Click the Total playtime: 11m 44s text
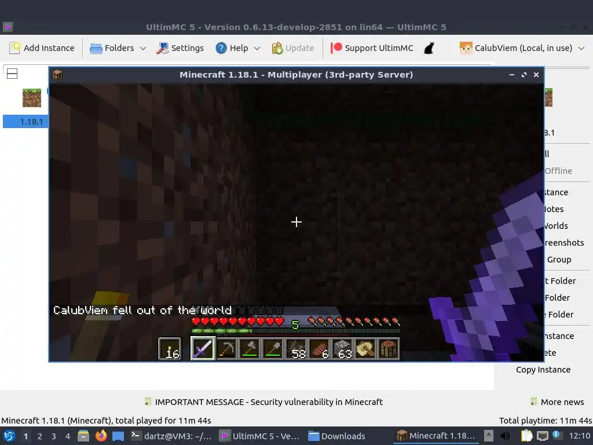This screenshot has height=445, width=593. [x=546, y=421]
